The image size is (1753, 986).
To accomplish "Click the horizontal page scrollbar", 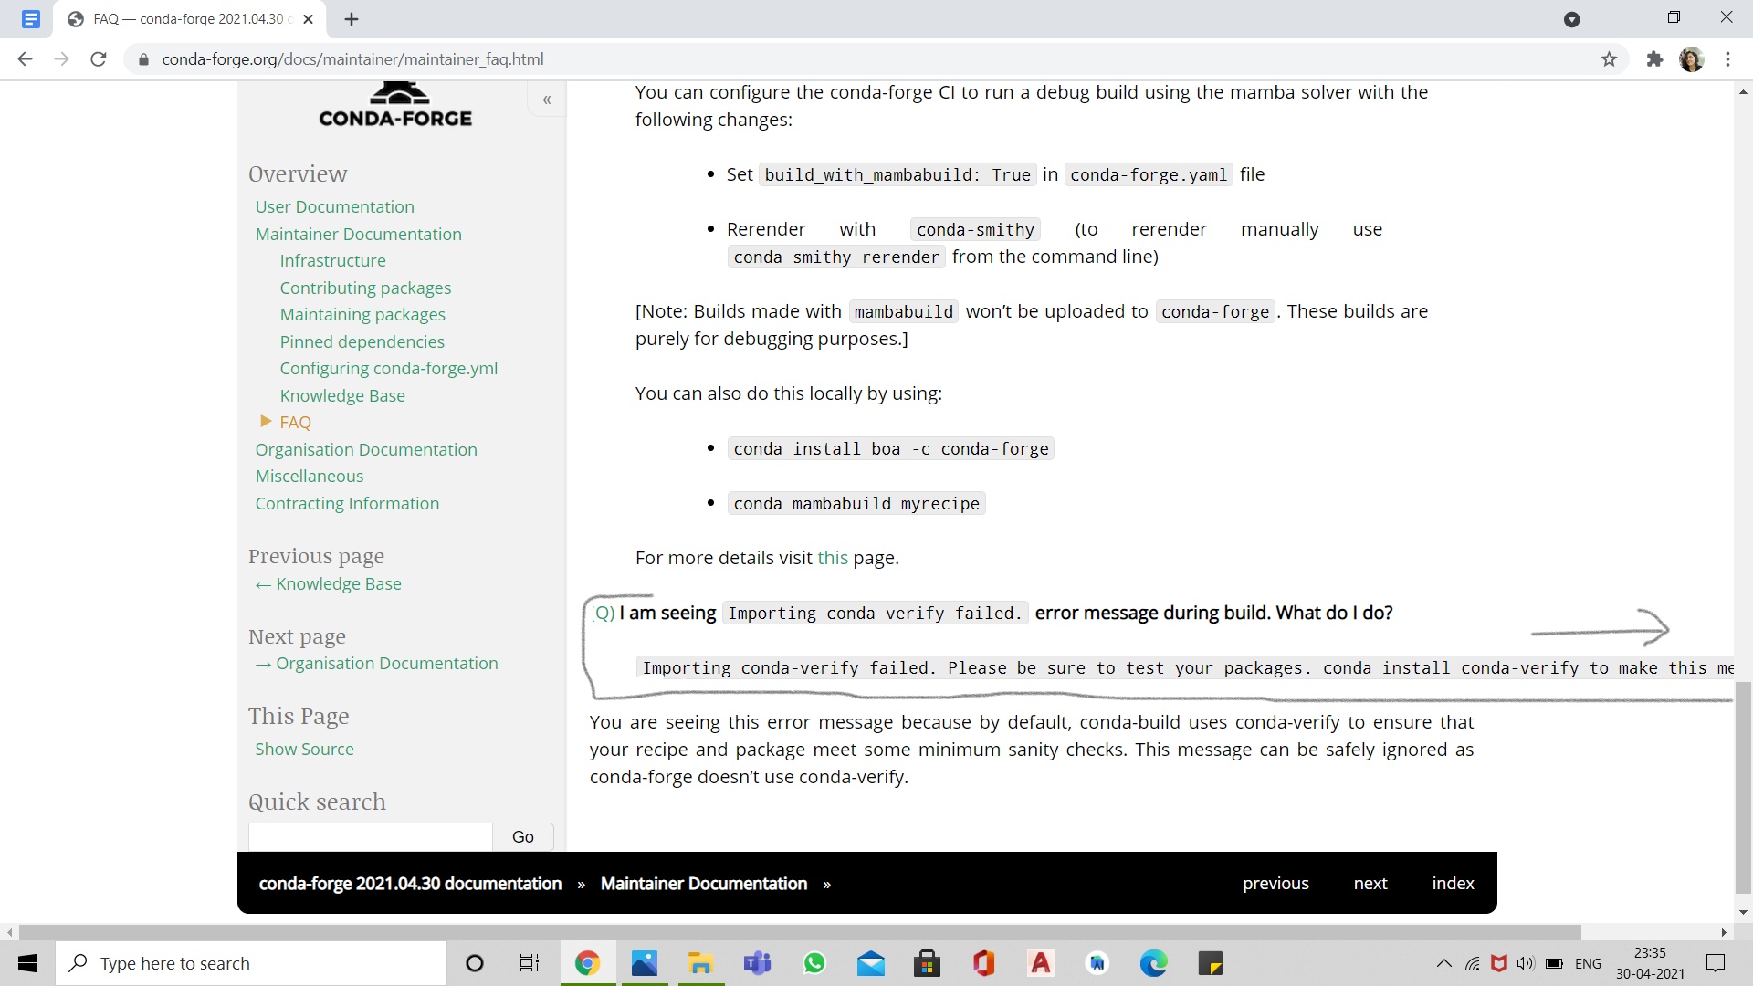I will click(800, 932).
